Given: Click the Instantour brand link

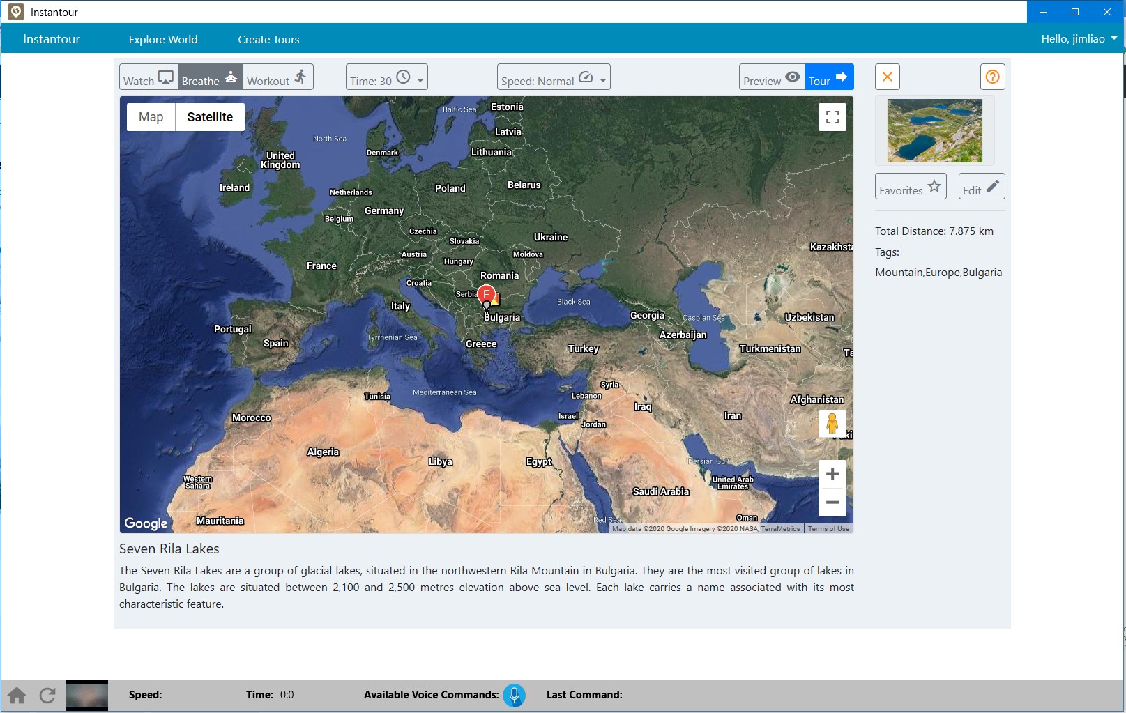Looking at the screenshot, I should point(52,39).
